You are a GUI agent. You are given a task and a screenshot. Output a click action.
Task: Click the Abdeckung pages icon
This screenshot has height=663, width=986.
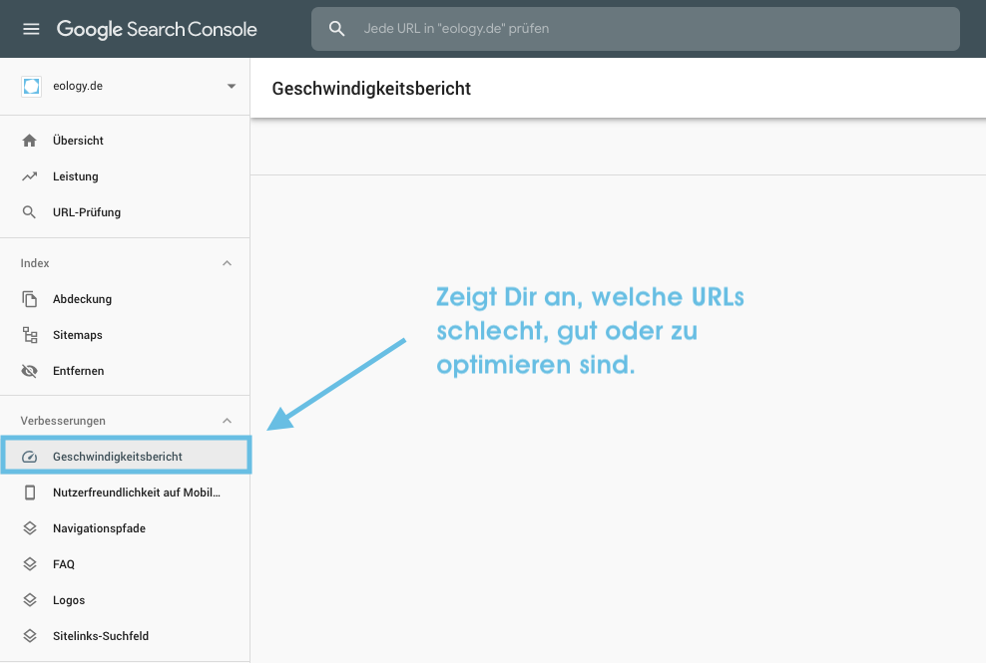tap(30, 299)
